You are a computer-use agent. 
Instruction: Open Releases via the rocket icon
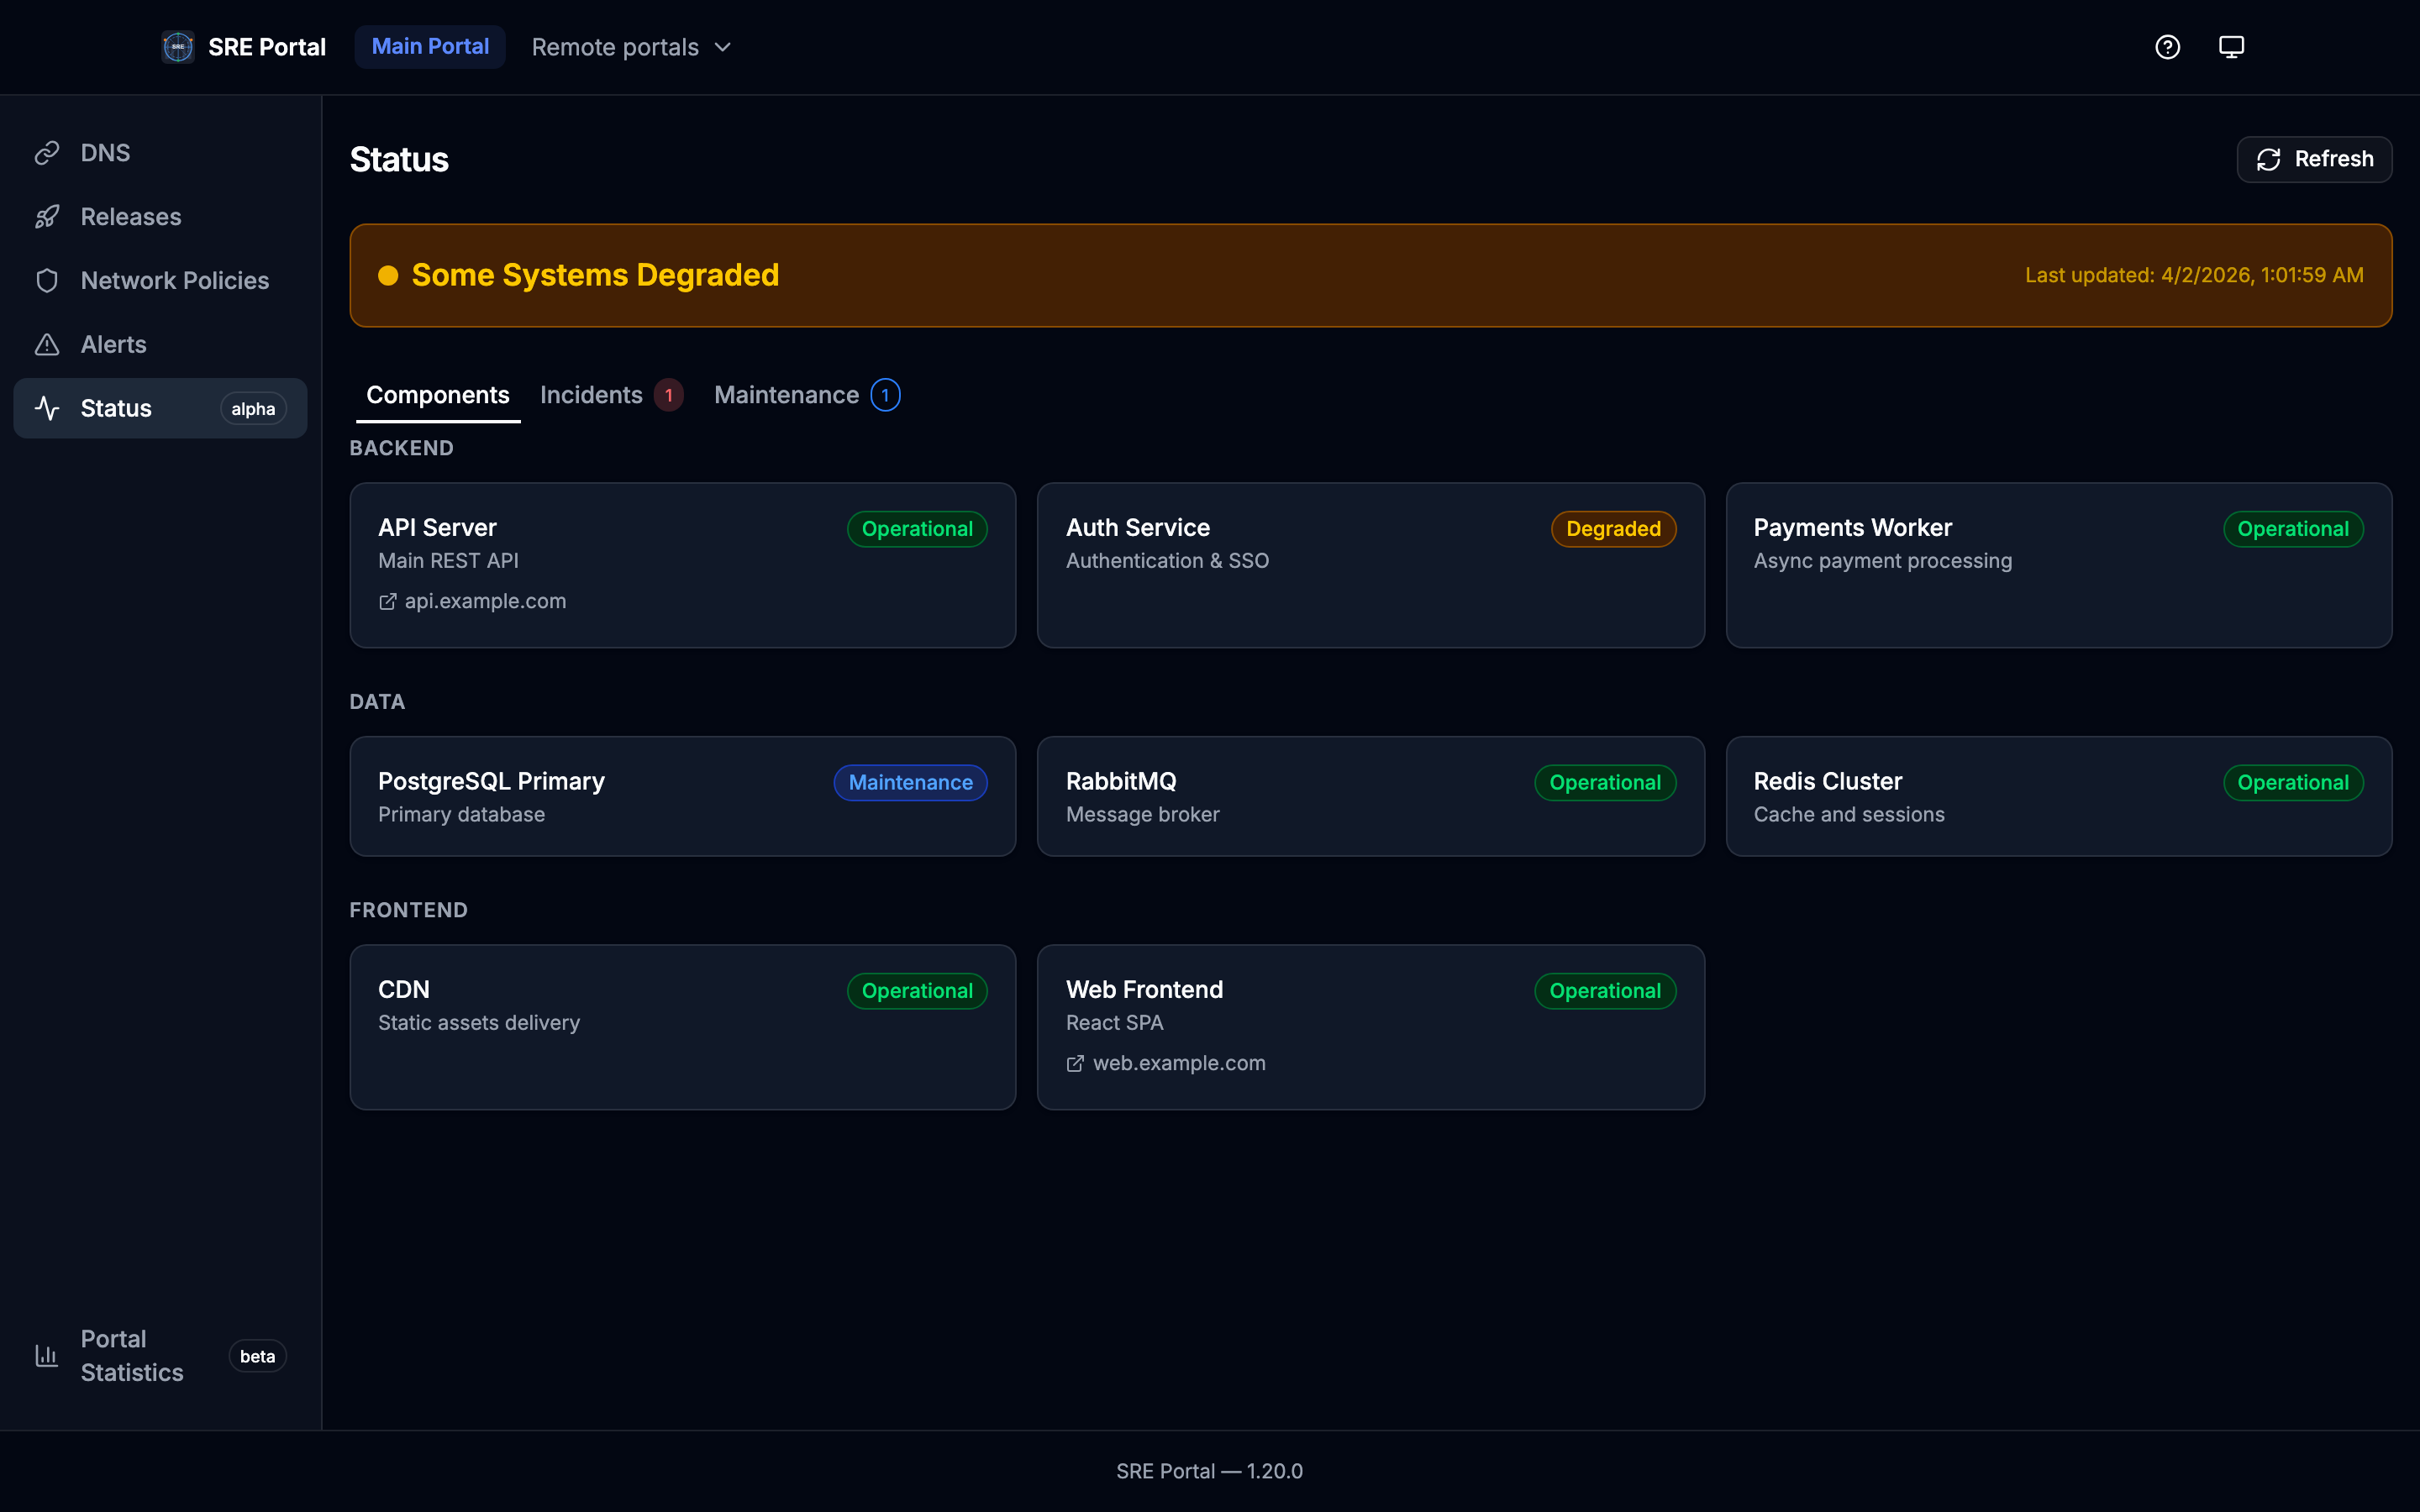pos(47,216)
